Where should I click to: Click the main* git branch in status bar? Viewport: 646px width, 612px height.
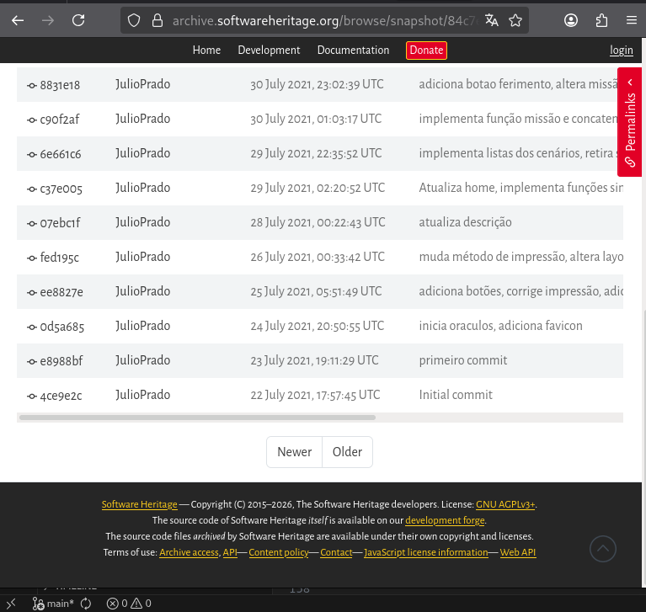click(x=53, y=604)
